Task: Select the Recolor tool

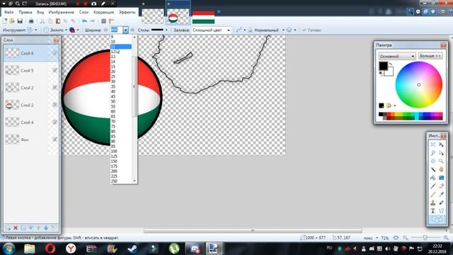Action: click(441, 203)
